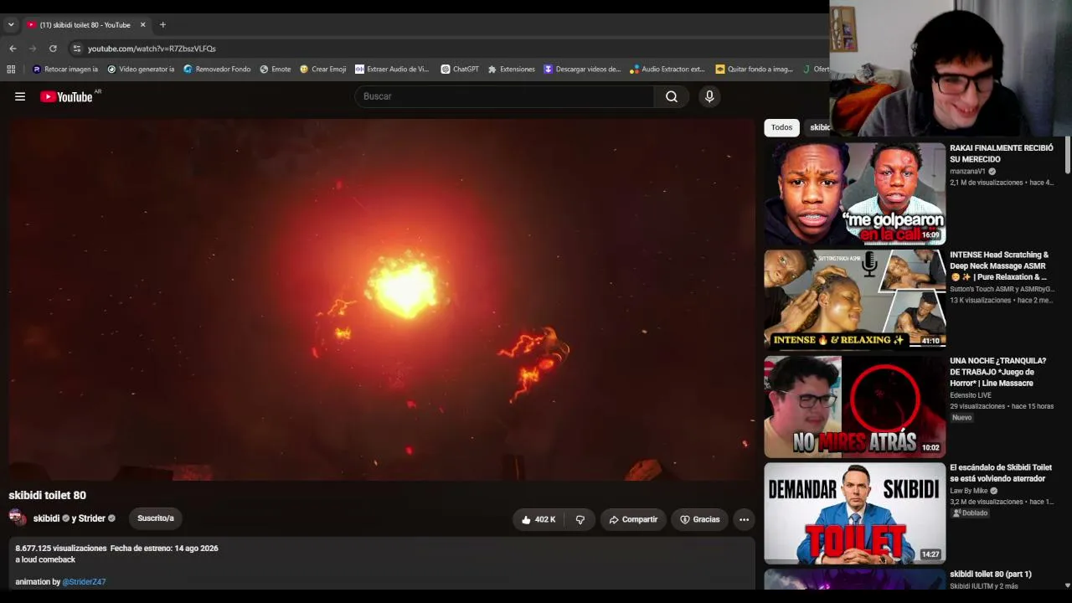Open the Removedor Fondo bookmark
The width and height of the screenshot is (1072, 603).
217,70
